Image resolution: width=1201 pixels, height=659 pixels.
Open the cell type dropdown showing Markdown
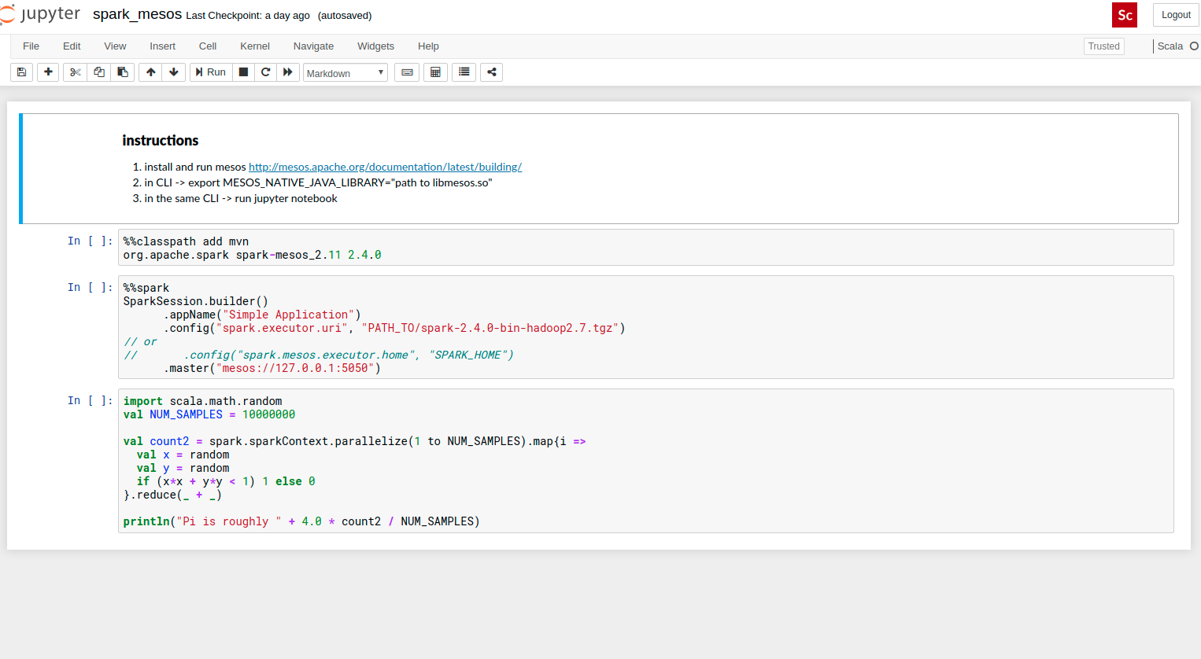(x=345, y=72)
